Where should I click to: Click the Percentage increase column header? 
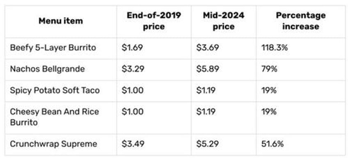coord(301,21)
